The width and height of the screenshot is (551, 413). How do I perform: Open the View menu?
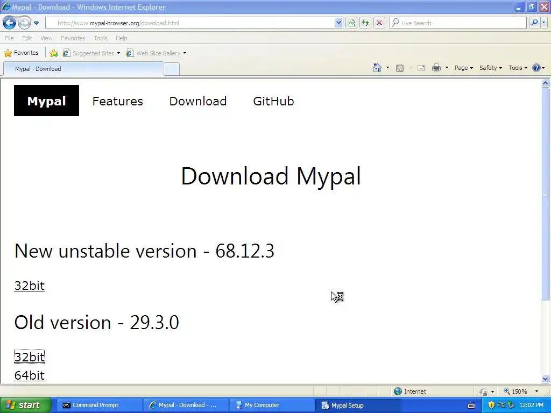tap(46, 38)
